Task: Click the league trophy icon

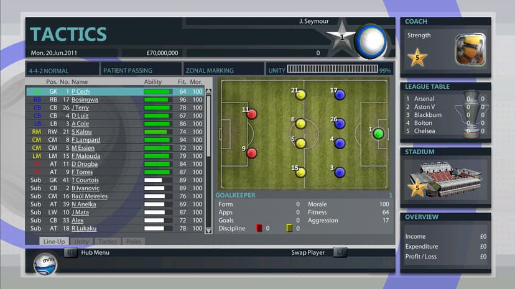Action: tap(472, 114)
